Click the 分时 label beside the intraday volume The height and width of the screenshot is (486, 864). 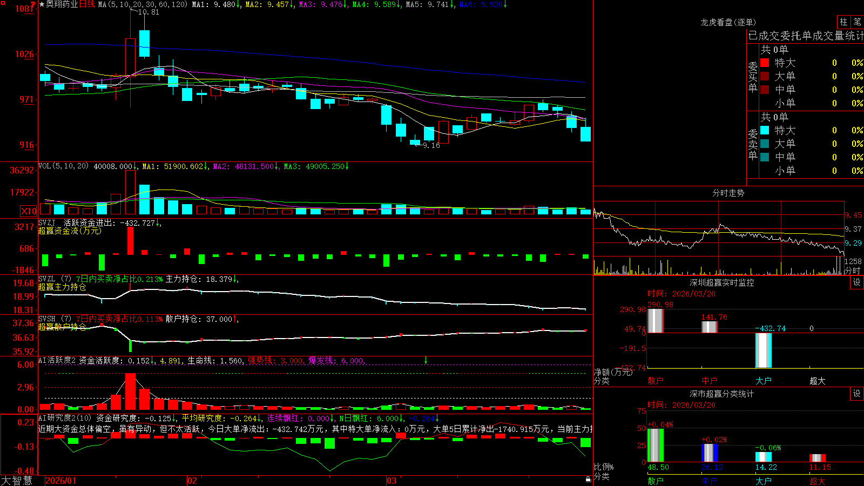[x=852, y=271]
